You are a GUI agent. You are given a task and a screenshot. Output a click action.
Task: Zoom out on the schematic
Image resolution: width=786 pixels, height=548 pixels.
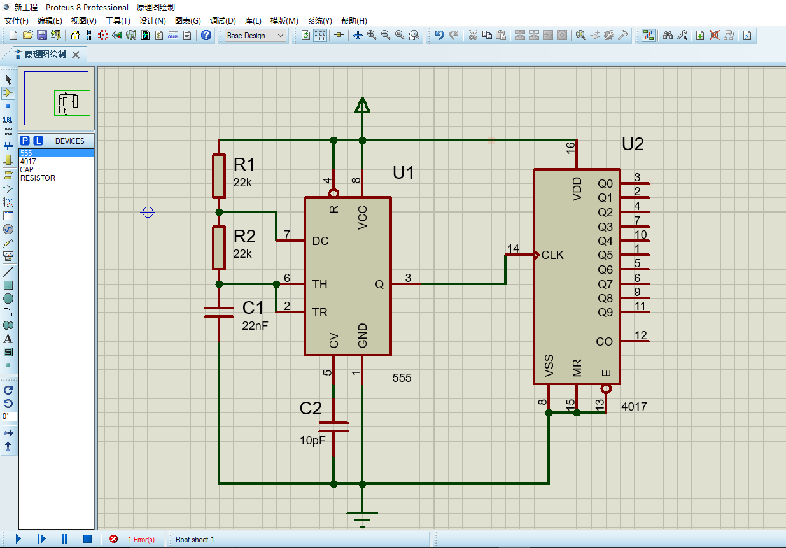point(386,36)
